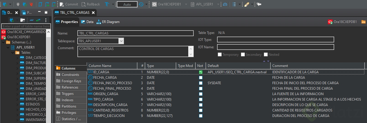Open the Columns section

71,68
